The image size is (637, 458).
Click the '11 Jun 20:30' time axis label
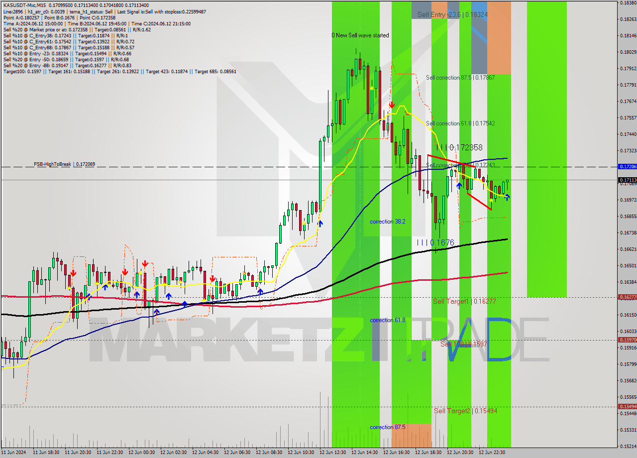(78, 453)
